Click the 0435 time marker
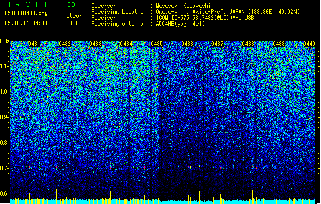The image size is (321, 204). click(157, 44)
